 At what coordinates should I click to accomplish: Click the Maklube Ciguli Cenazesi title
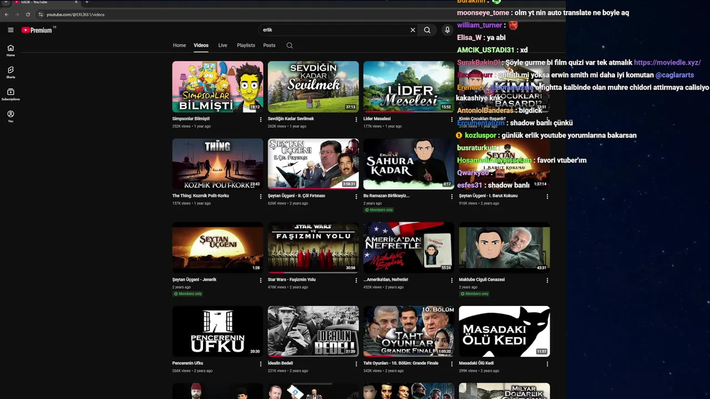(x=481, y=280)
